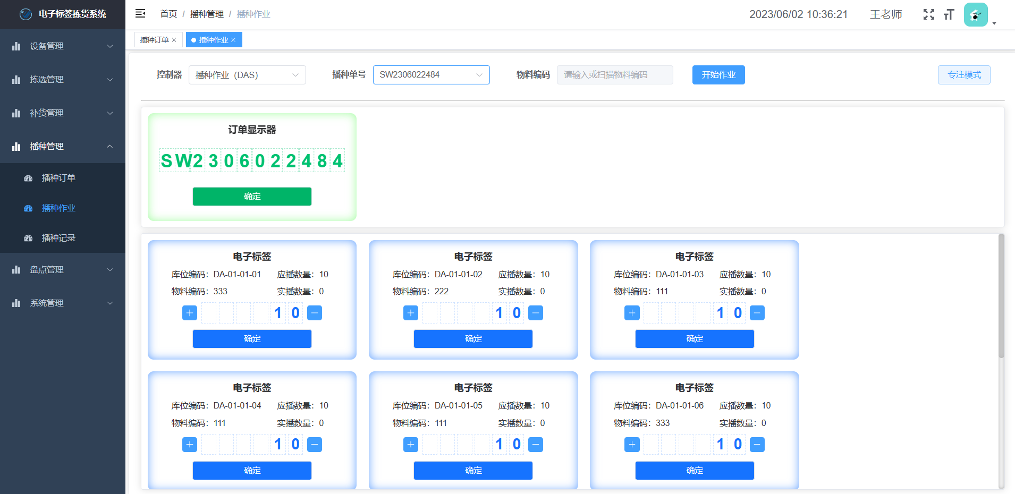Increase quantity for slot DA-01-01-06
1015x494 pixels.
[x=632, y=445]
